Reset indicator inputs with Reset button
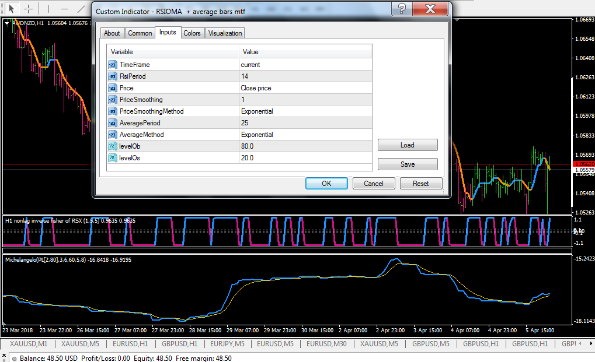This screenshot has width=595, height=362. (420, 183)
